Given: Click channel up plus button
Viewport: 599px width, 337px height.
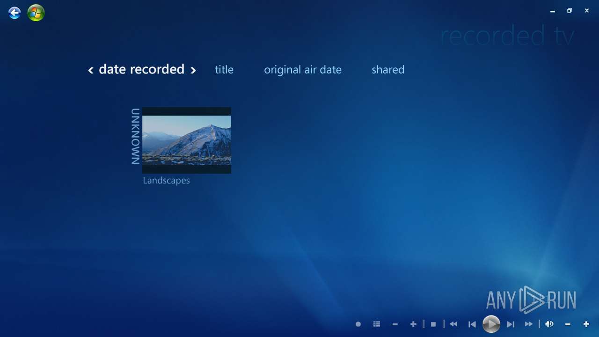Looking at the screenshot, I should (413, 324).
